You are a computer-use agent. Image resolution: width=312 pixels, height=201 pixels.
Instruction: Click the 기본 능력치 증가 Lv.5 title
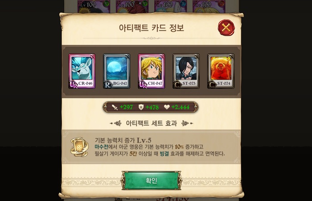pos(123,140)
